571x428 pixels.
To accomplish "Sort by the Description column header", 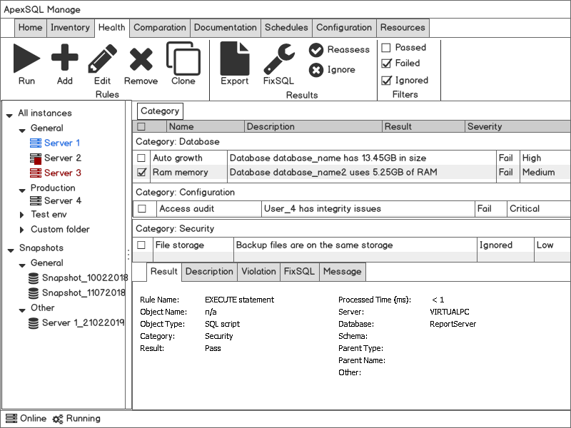I will pyautogui.click(x=313, y=127).
